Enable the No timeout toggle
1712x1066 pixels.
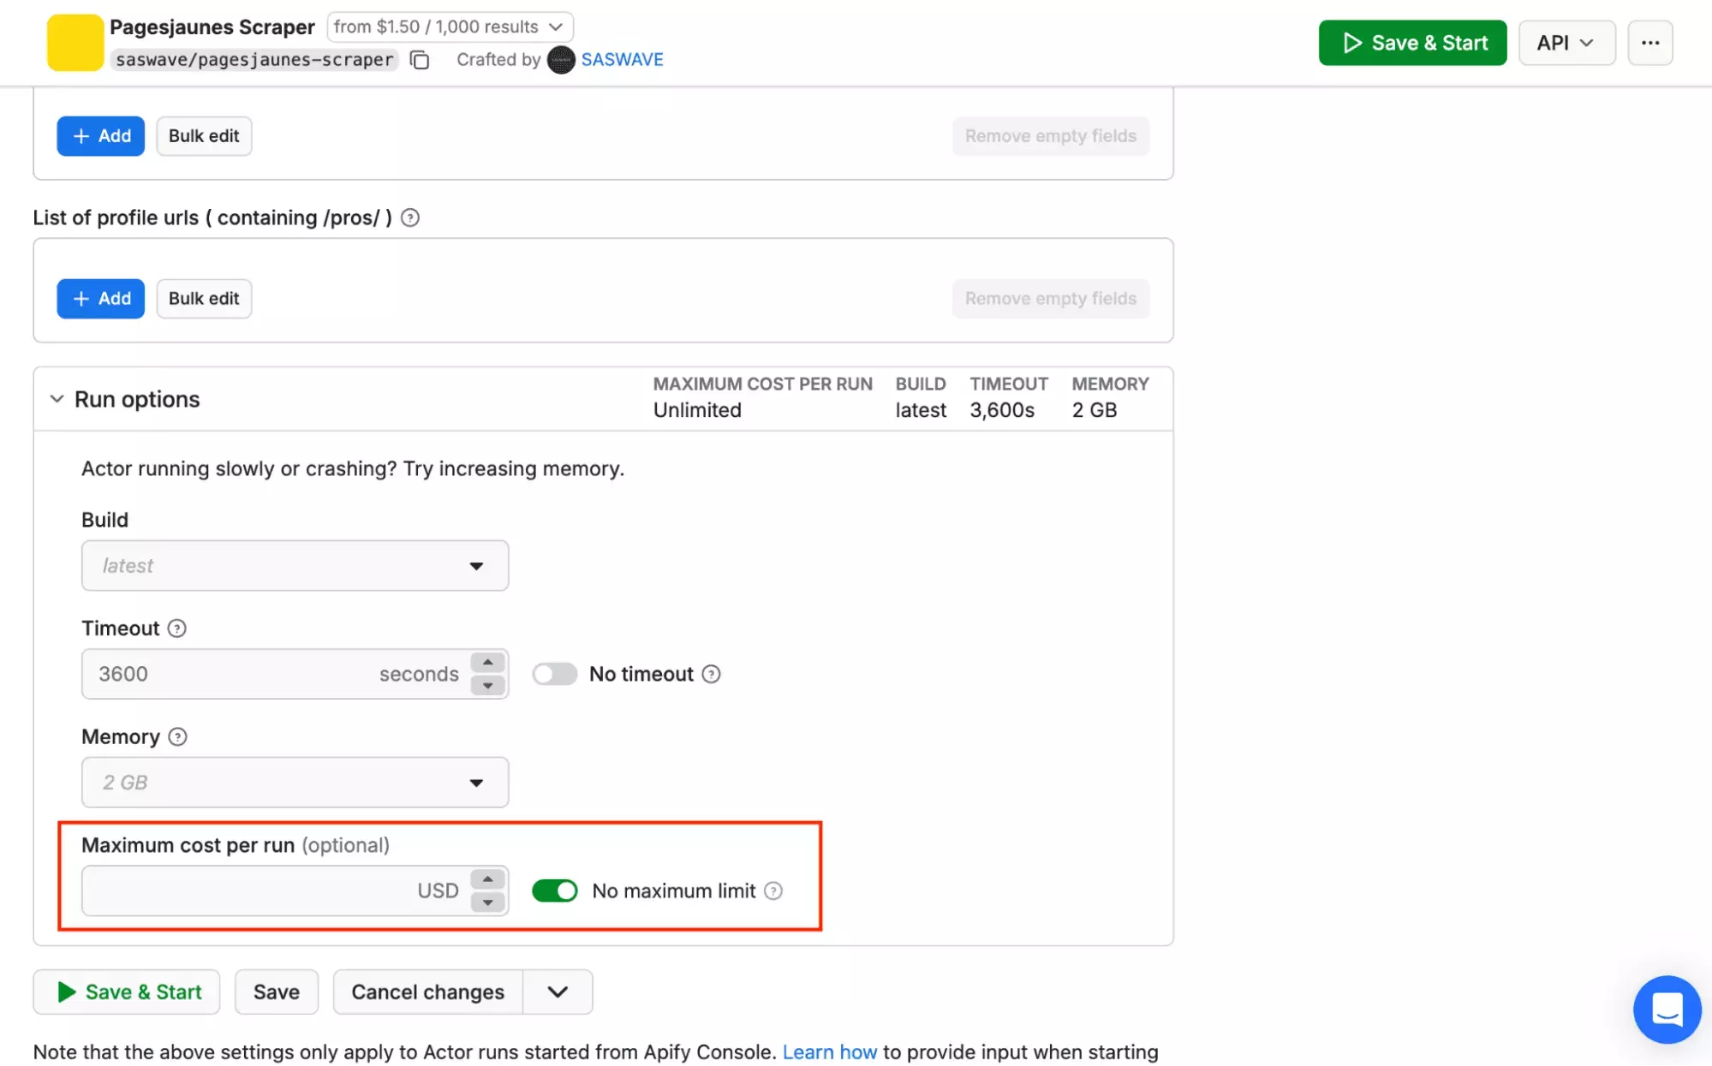coord(554,674)
